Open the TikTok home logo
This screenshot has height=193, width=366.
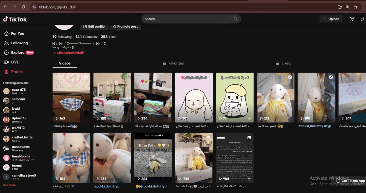(x=15, y=19)
